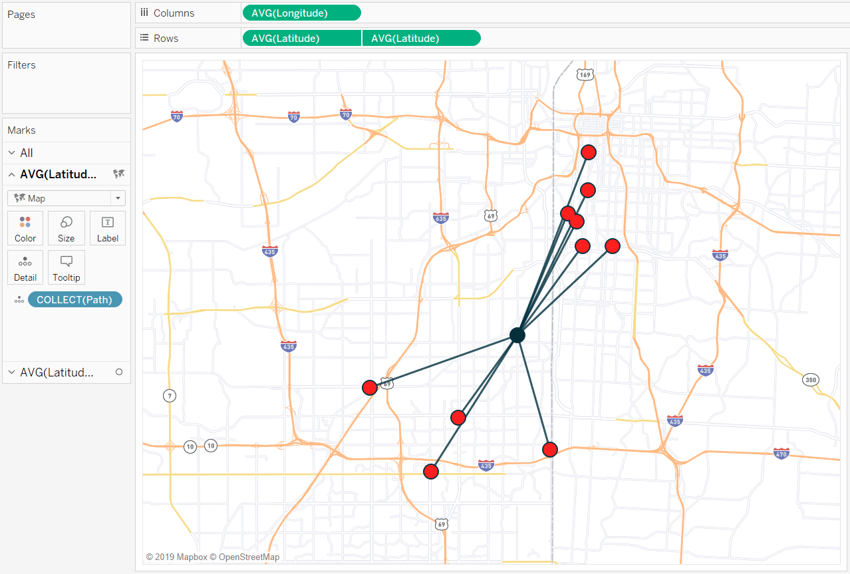
Task: Select the COLLECT(Path) pill in Marks
Action: point(75,299)
